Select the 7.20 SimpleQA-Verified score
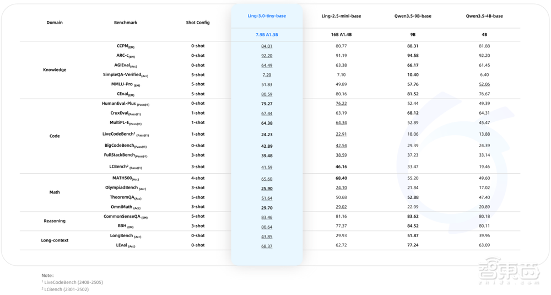Screen dimensions: 551x295 point(267,75)
